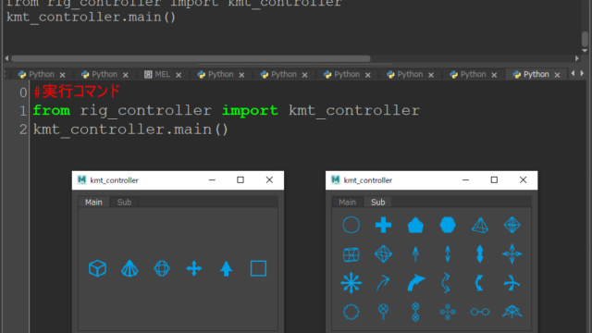Select the square outline controller
The image size is (592, 333).
(259, 268)
